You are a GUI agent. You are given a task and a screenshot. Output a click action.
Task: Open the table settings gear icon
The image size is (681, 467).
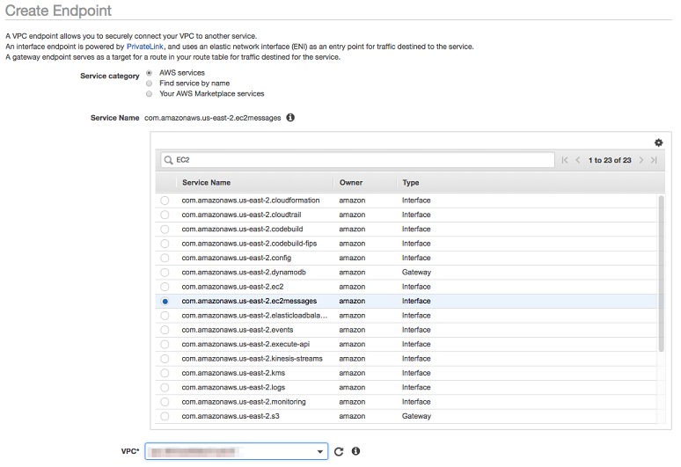coord(658,142)
